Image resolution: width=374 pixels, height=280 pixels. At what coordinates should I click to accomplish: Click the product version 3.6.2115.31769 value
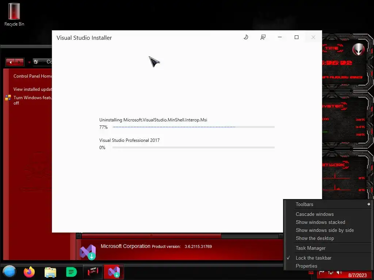tap(198, 246)
